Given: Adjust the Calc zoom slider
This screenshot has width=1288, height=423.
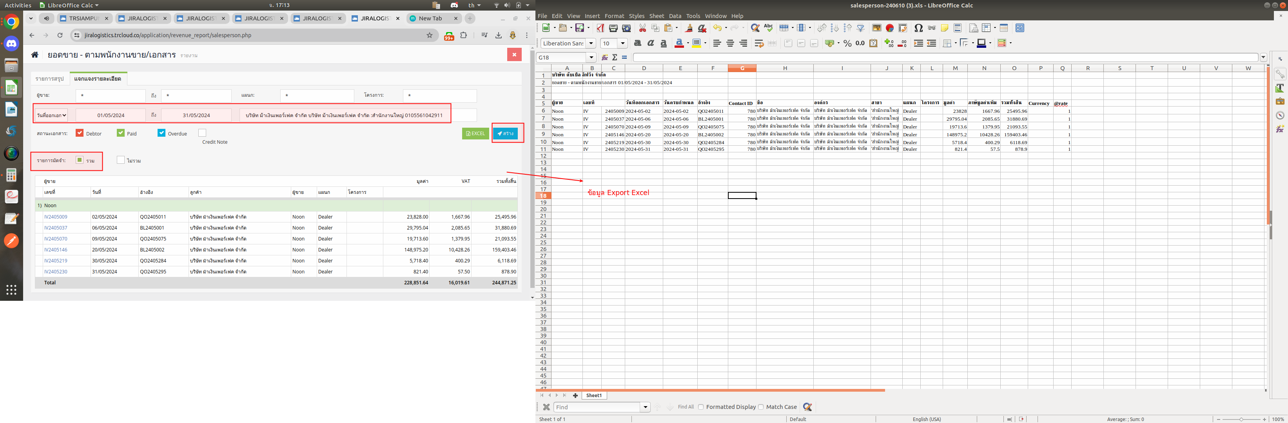Looking at the screenshot, I should (x=1241, y=419).
